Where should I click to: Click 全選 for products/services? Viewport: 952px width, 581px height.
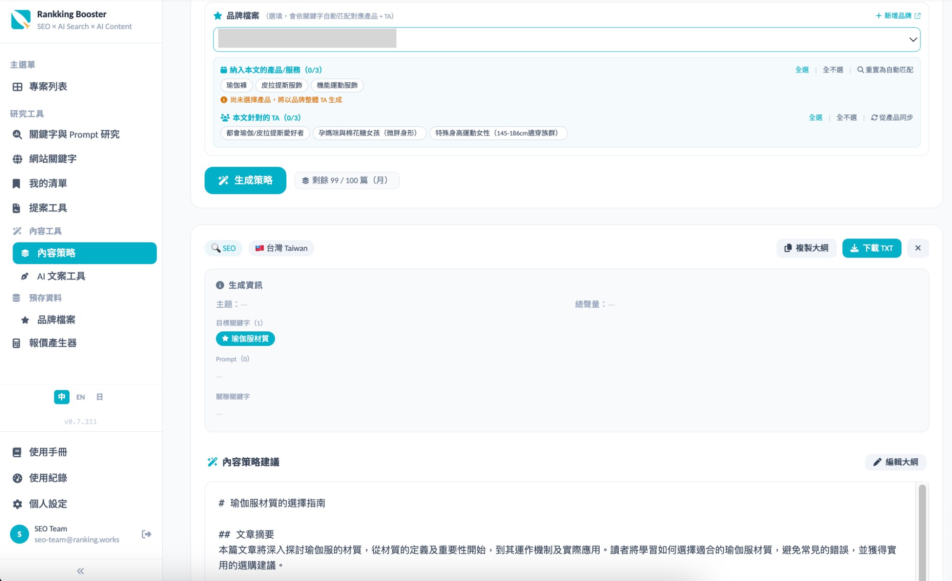coord(802,70)
